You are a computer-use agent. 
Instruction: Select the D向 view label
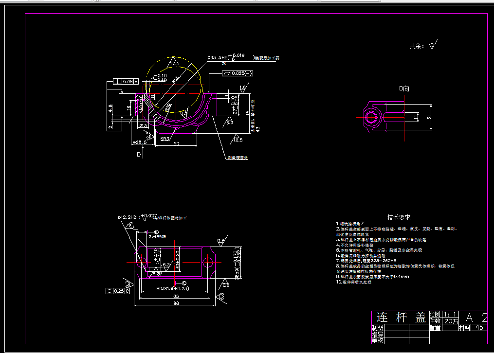(404, 88)
